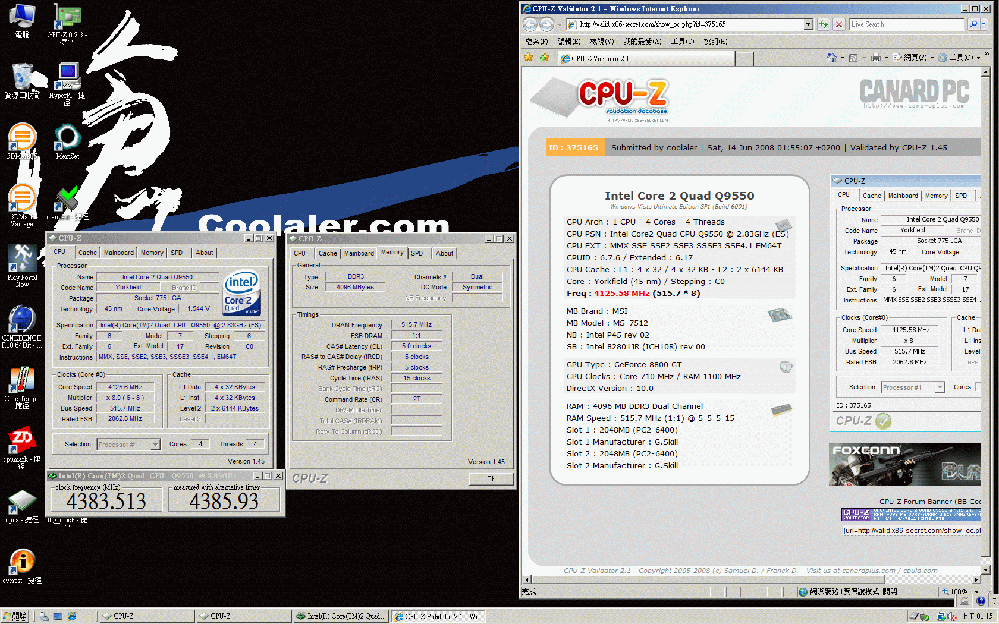Viewport: 999px width, 624px height.
Task: Click the Intel Core 2 Quad Q9550 heading link
Action: point(679,196)
